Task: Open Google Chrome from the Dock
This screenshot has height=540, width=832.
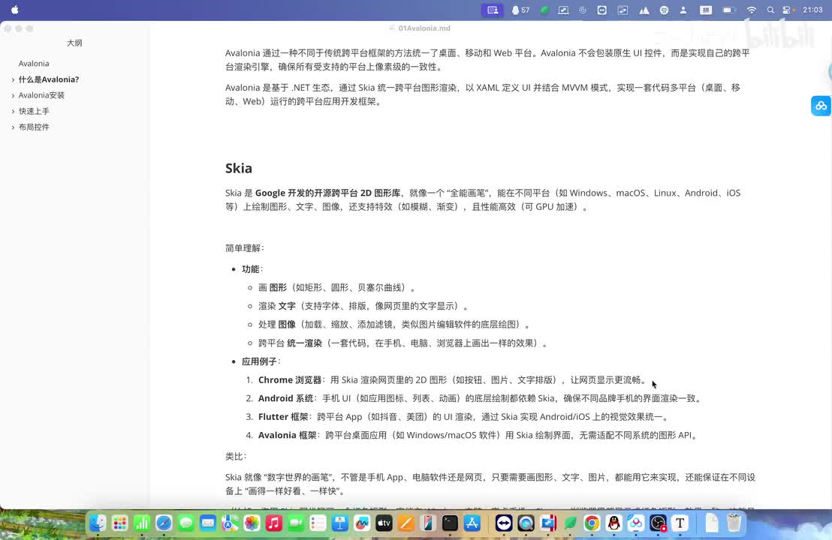Action: (x=592, y=523)
